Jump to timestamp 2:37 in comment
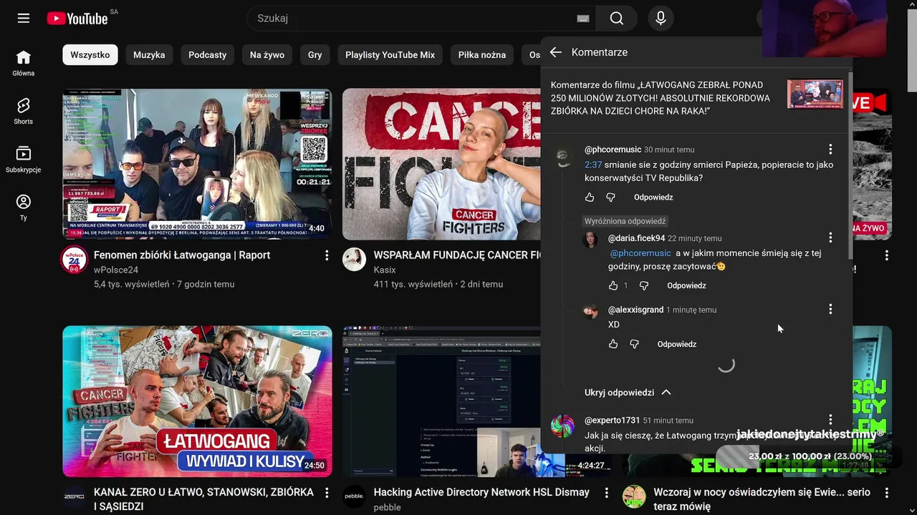 click(x=593, y=165)
